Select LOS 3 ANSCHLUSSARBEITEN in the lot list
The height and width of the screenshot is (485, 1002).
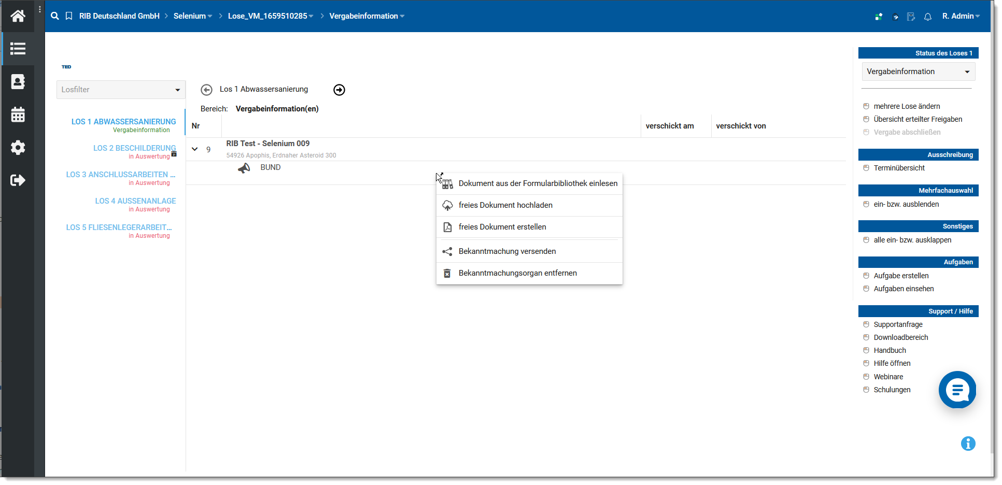121,175
